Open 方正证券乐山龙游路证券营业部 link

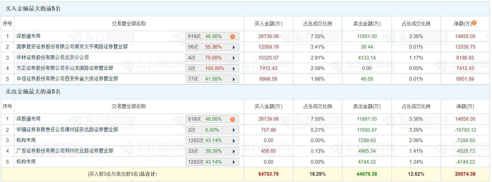coord(65,68)
